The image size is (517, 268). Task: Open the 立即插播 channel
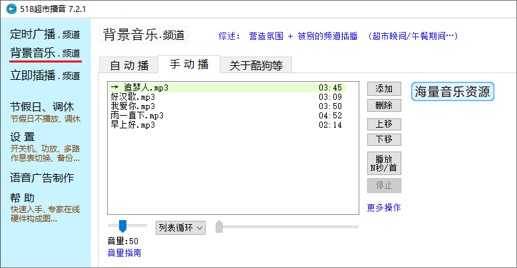(45, 75)
